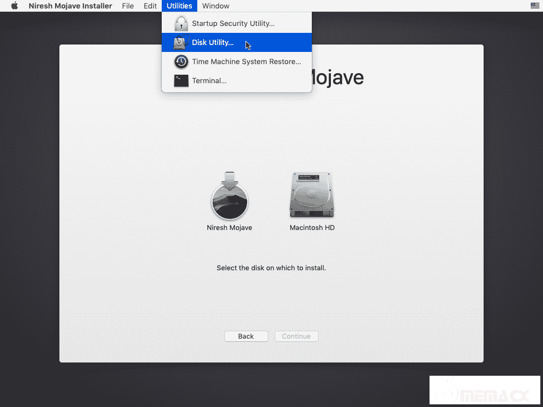Open the Apple menu
Image resolution: width=543 pixels, height=407 pixels.
(x=14, y=6)
